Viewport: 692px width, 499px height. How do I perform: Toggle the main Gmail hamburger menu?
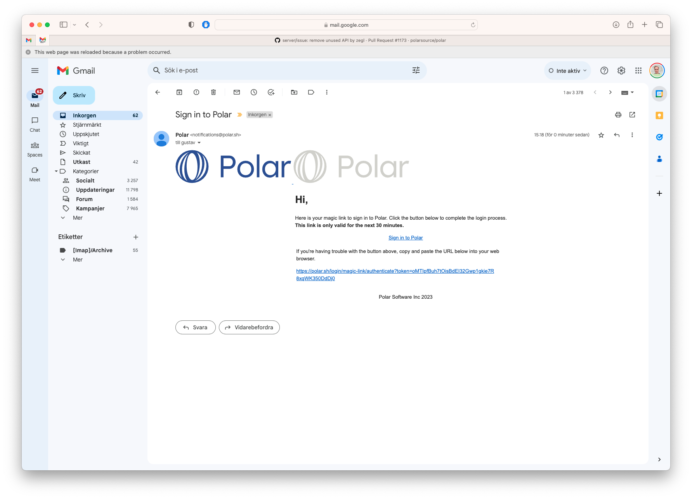(x=35, y=70)
